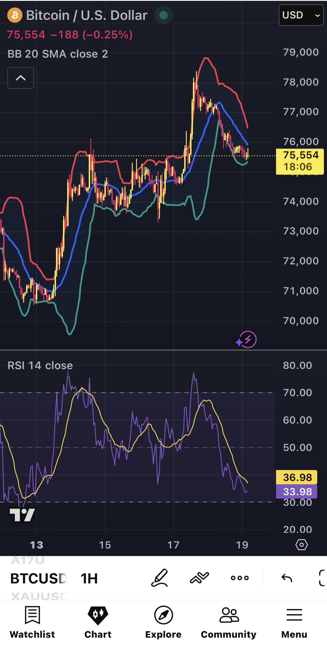This screenshot has width=327, height=669.
Task: Tap the green market status dot
Action: [163, 15]
